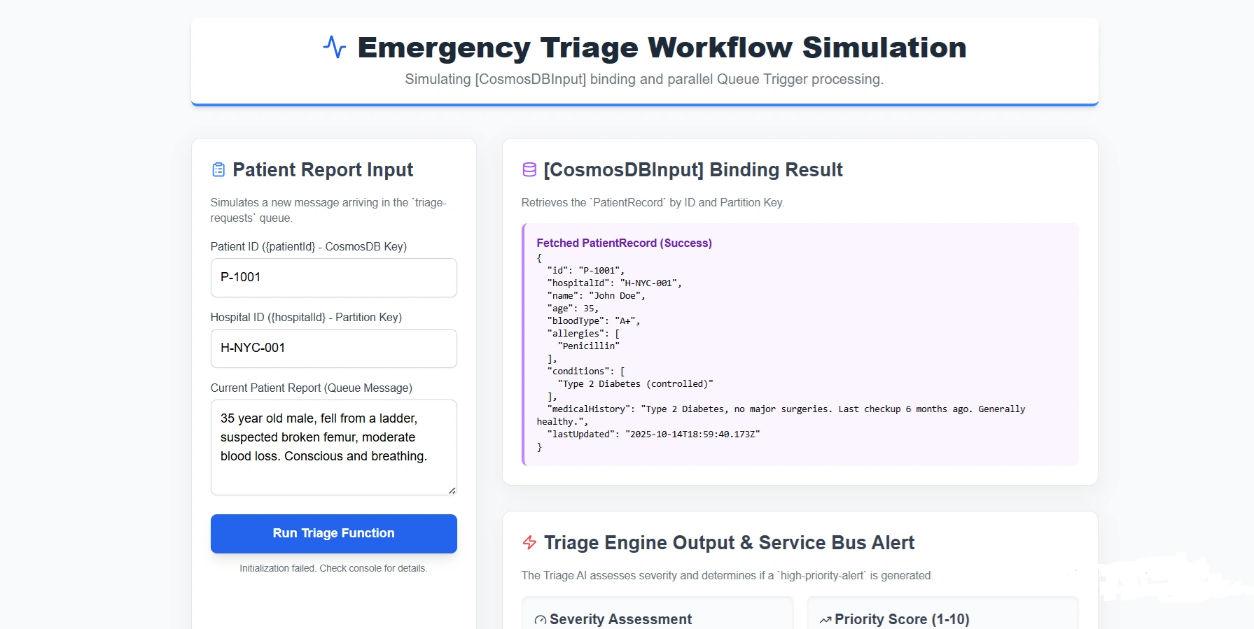Click the Triage Engine Output & Service Bus Alert heading
Viewport: 1254px width, 629px height.
coord(729,543)
